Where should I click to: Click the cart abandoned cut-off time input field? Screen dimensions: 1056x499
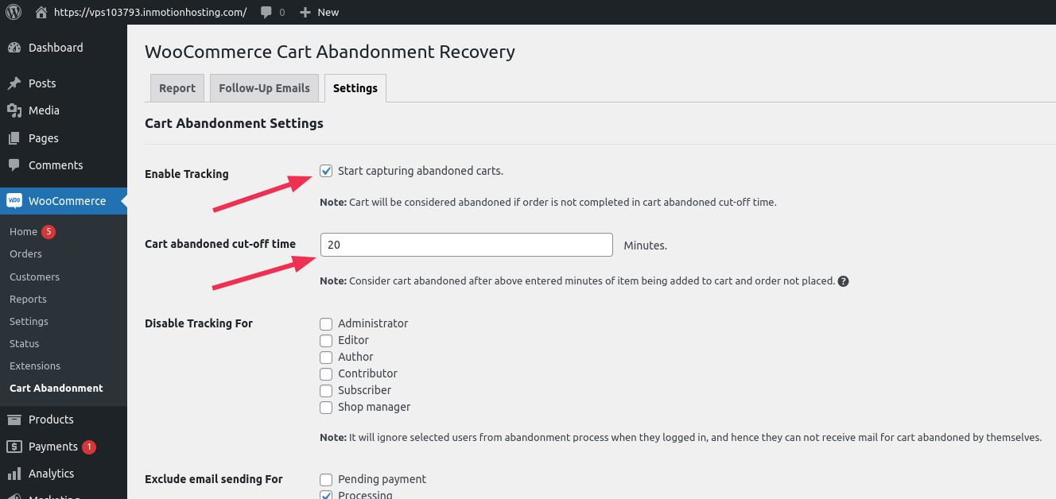pos(466,245)
